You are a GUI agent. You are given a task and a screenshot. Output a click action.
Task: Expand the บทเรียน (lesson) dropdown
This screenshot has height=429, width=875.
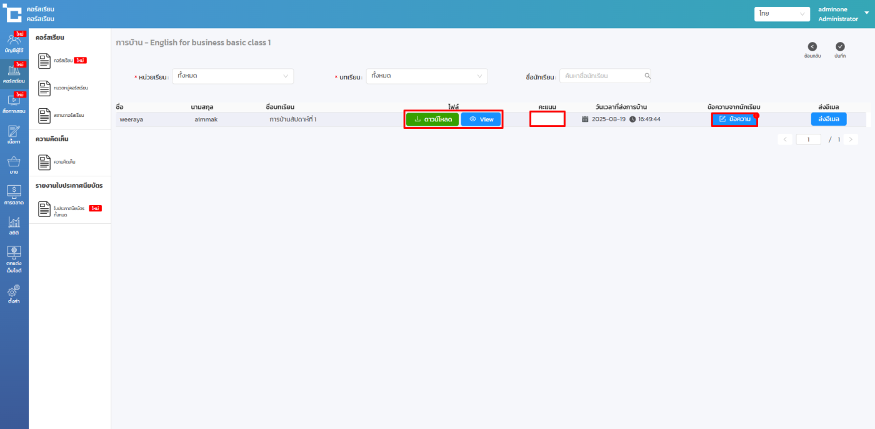(426, 76)
